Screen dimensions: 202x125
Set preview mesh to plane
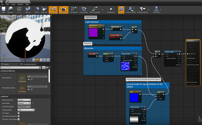pyautogui.click(x=41, y=60)
